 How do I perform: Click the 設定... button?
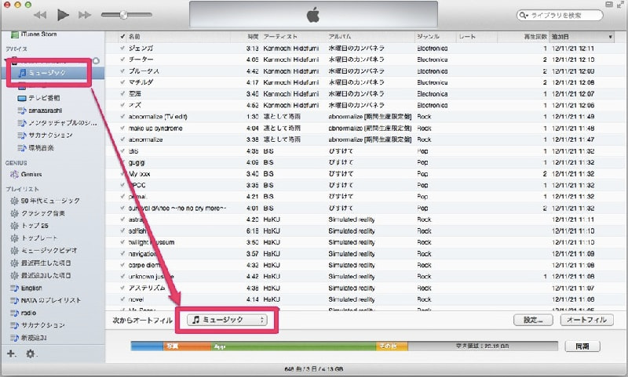point(533,320)
